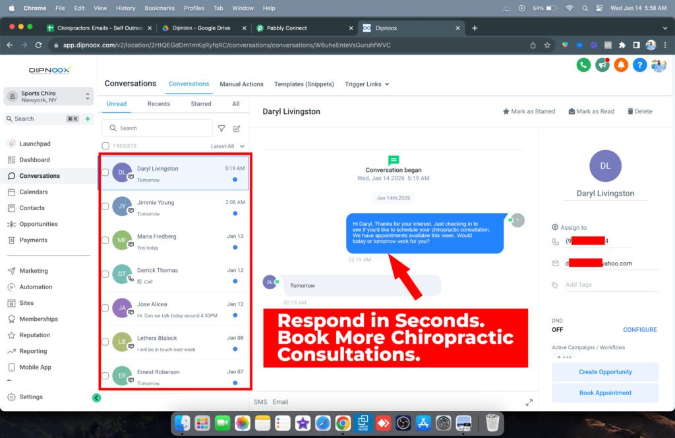Open the Latest-All sort dropdown
This screenshot has width=675, height=438.
coord(227,146)
